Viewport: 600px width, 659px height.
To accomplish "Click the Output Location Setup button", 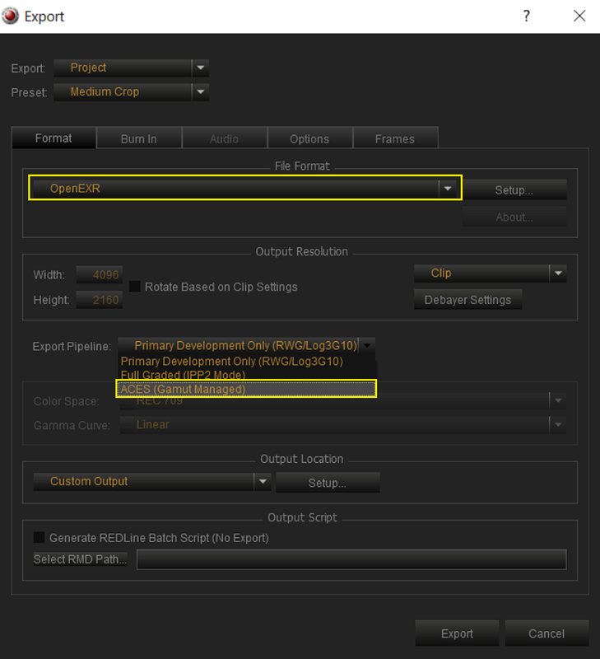I will click(328, 483).
